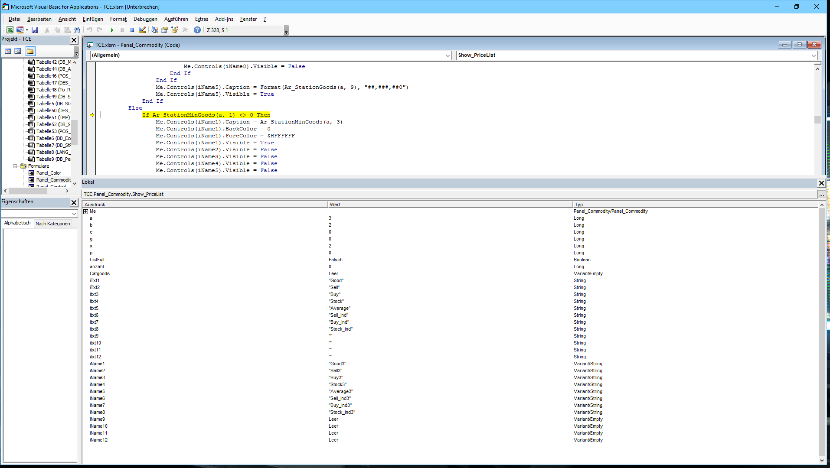Click the Redo arrow icon

tap(99, 30)
